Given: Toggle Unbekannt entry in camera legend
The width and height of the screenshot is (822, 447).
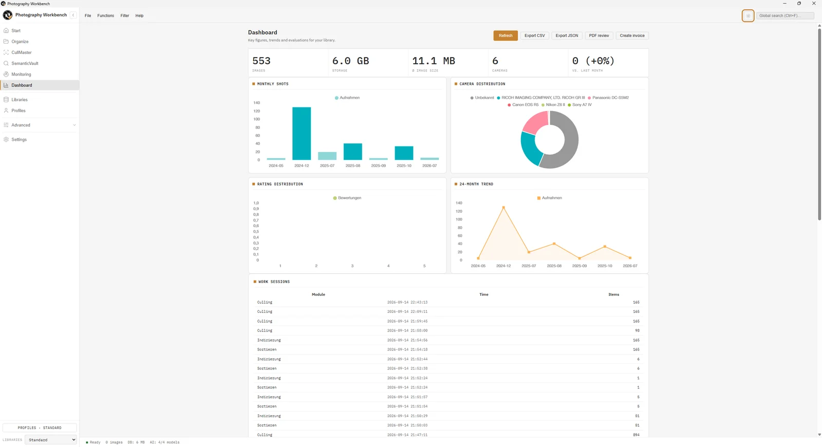Looking at the screenshot, I should (482, 98).
